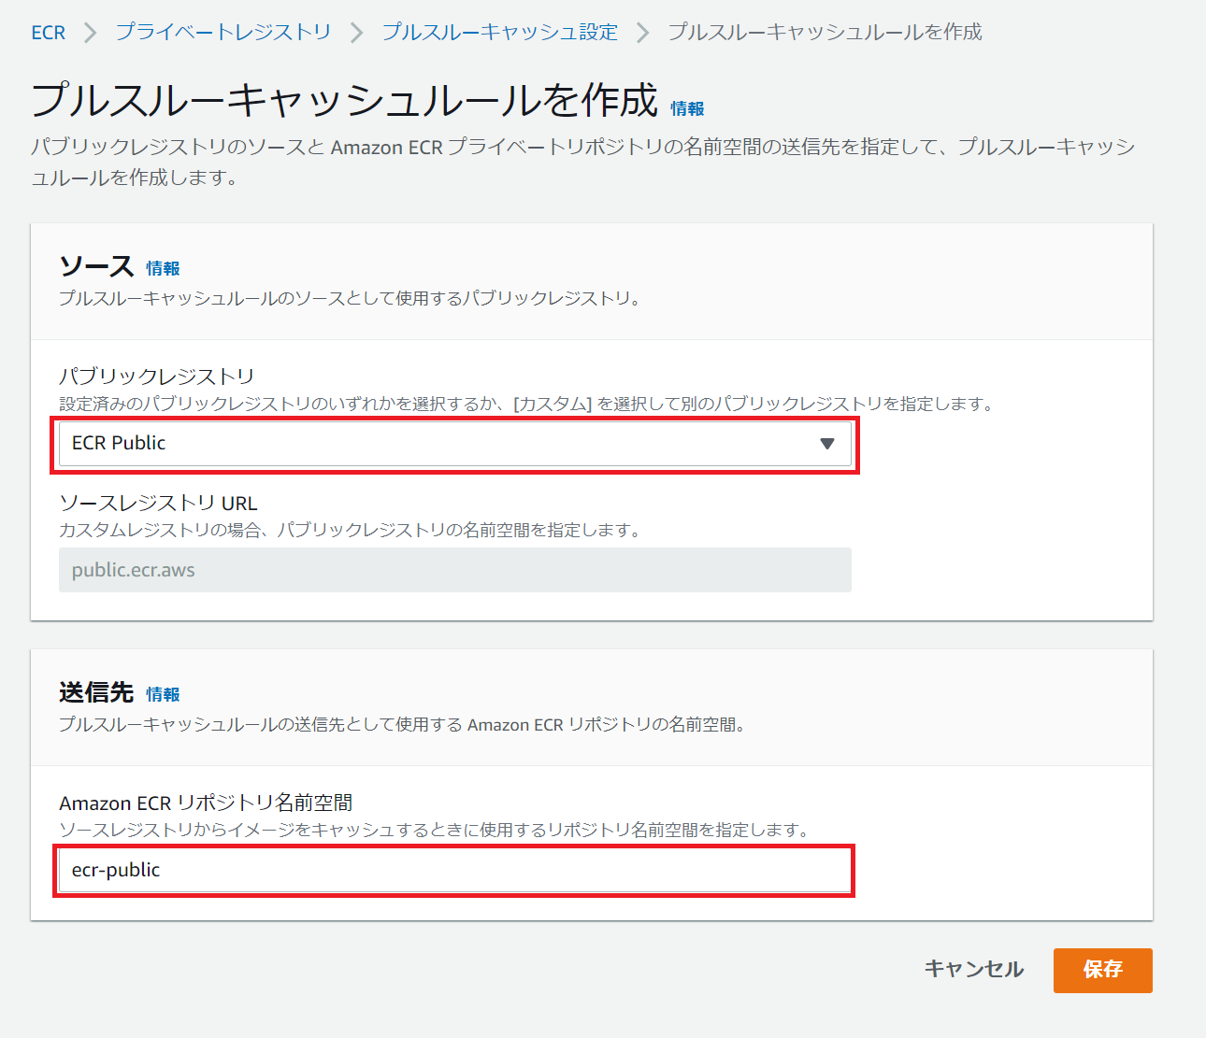The height and width of the screenshot is (1038, 1206).
Task: Open プルスルーキャッシュ設定 breadcrumb link
Action: pos(500,33)
